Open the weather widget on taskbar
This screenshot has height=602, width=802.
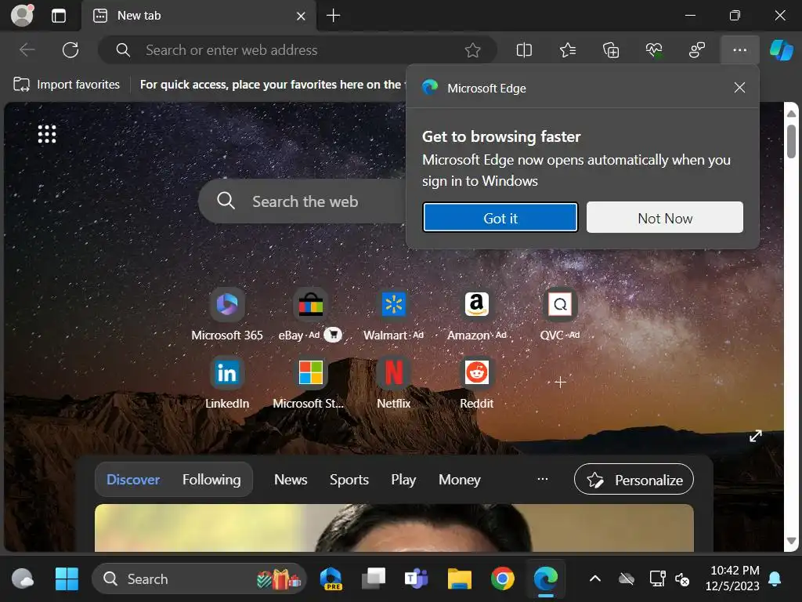(x=23, y=579)
